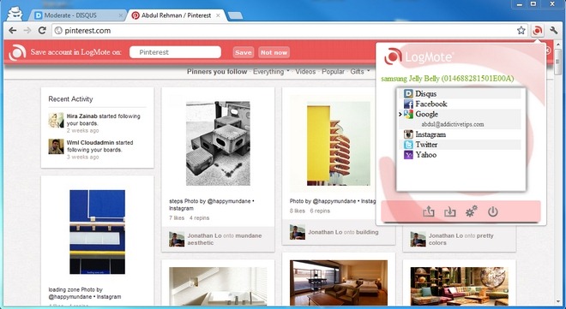This screenshot has width=566, height=309.
Task: Close the Abdul Rehman / Pinterest tab
Action: tap(218, 15)
